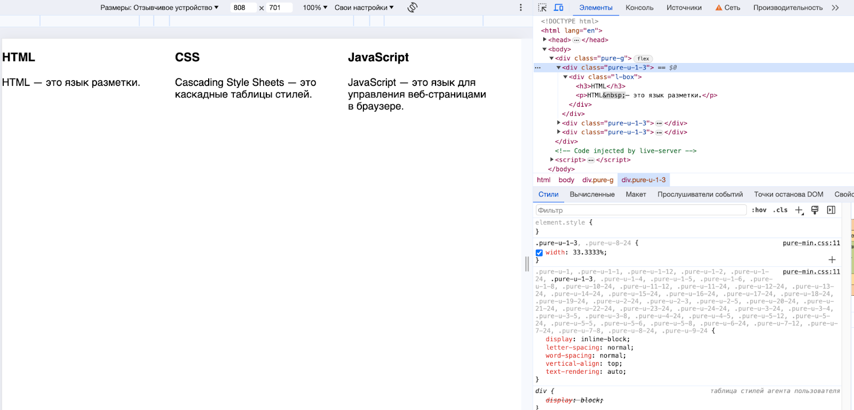Open the Вычисленные styles tab

coord(592,194)
